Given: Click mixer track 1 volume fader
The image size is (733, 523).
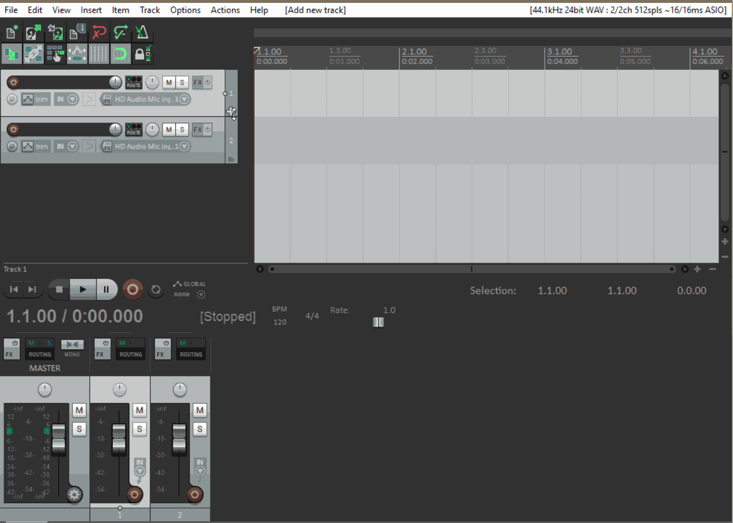Looking at the screenshot, I should click(119, 439).
